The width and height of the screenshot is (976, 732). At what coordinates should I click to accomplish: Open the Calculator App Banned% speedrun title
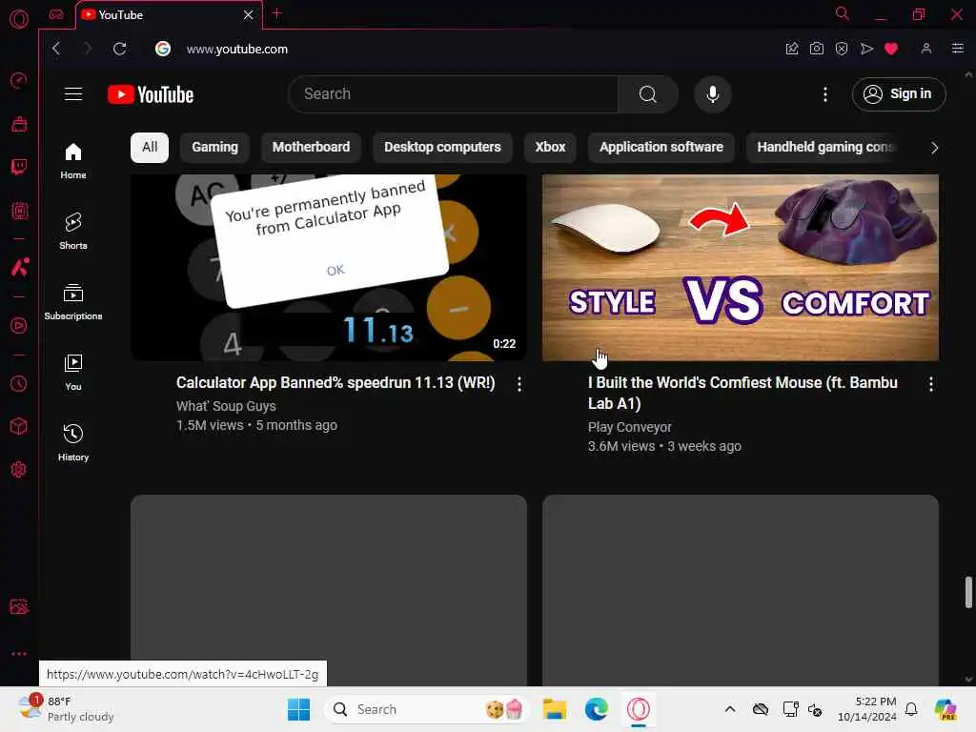tap(335, 383)
